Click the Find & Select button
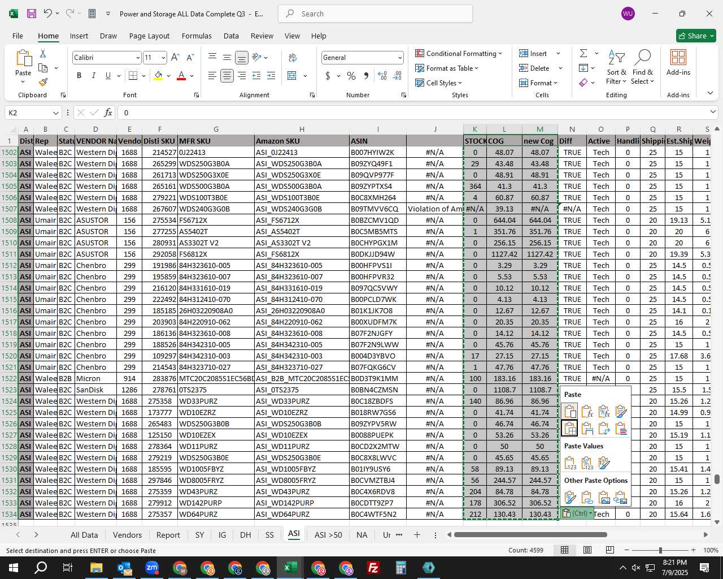The height and width of the screenshot is (579, 723). coord(643,68)
